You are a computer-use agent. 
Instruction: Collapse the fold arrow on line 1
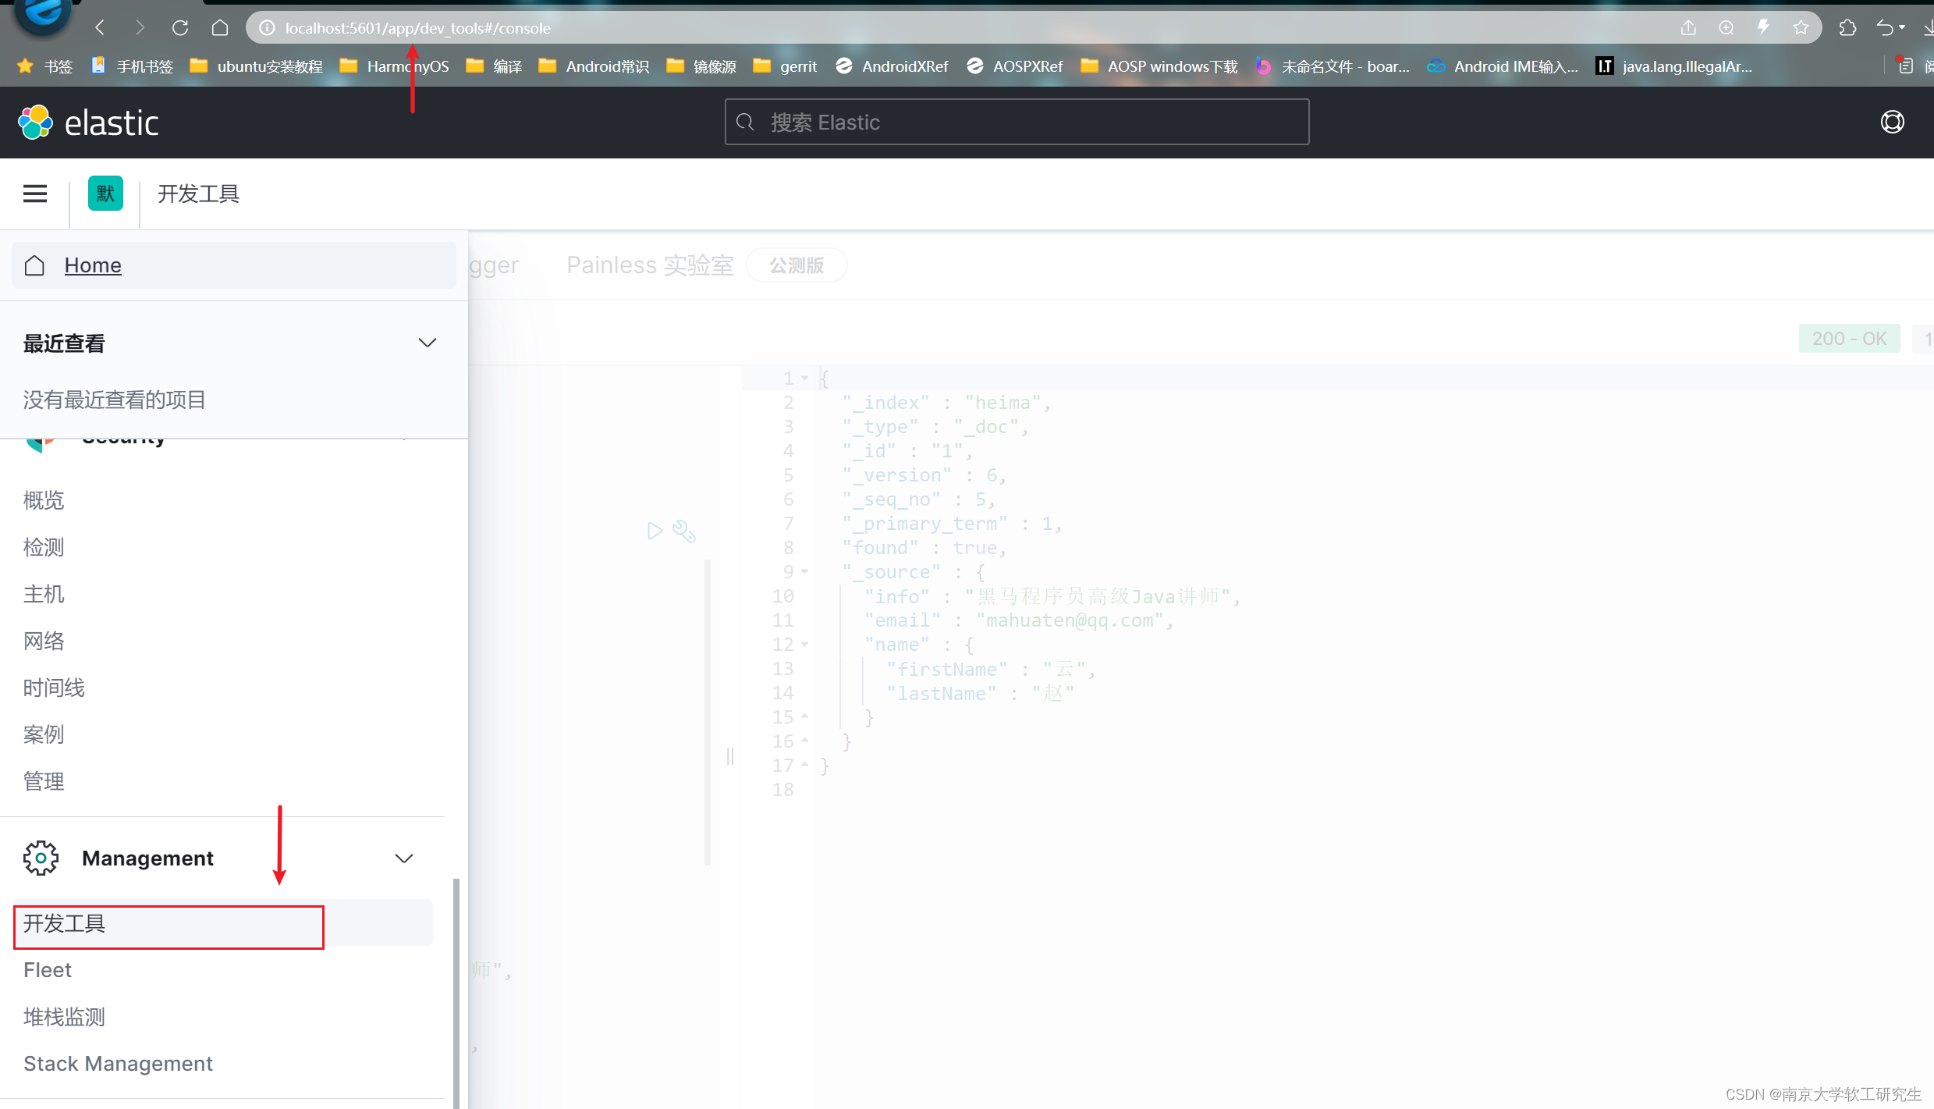coord(804,379)
